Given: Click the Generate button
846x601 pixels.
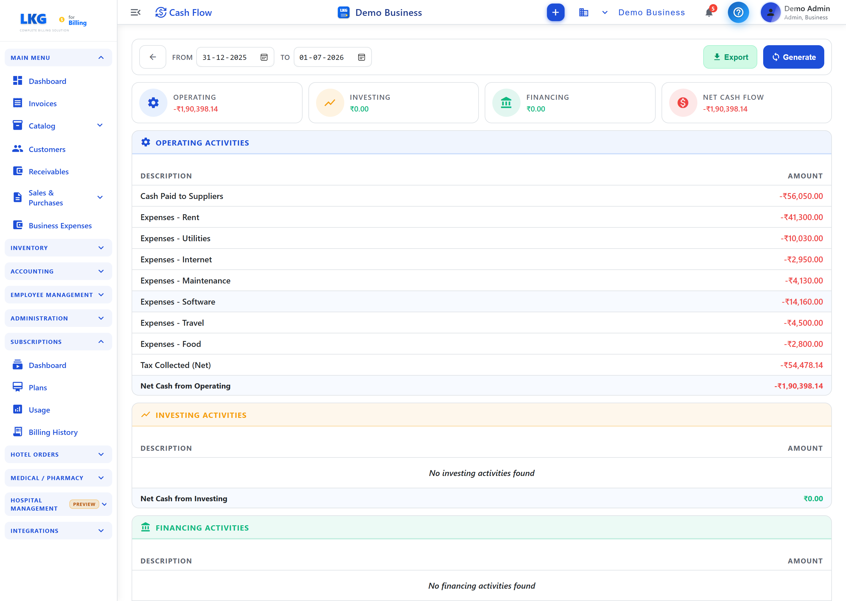Looking at the screenshot, I should click(793, 57).
